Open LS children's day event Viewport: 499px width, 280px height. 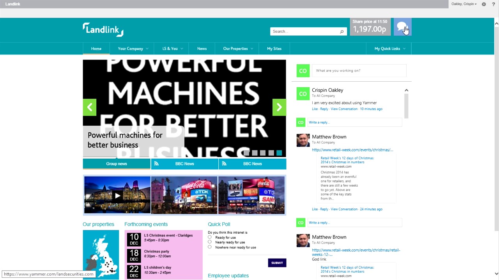pos(157,268)
